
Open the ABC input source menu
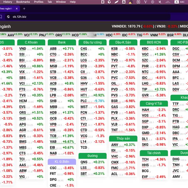(x=180, y=2)
